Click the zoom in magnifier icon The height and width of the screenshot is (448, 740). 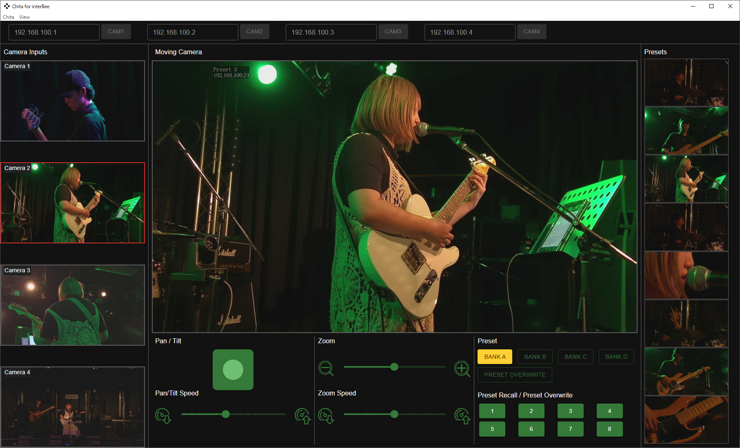[x=462, y=369]
